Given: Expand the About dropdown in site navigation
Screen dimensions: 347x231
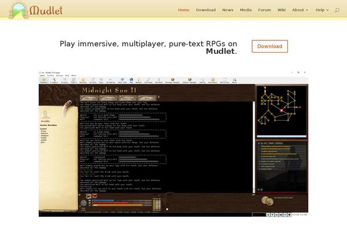Looking at the screenshot, I should pos(300,10).
